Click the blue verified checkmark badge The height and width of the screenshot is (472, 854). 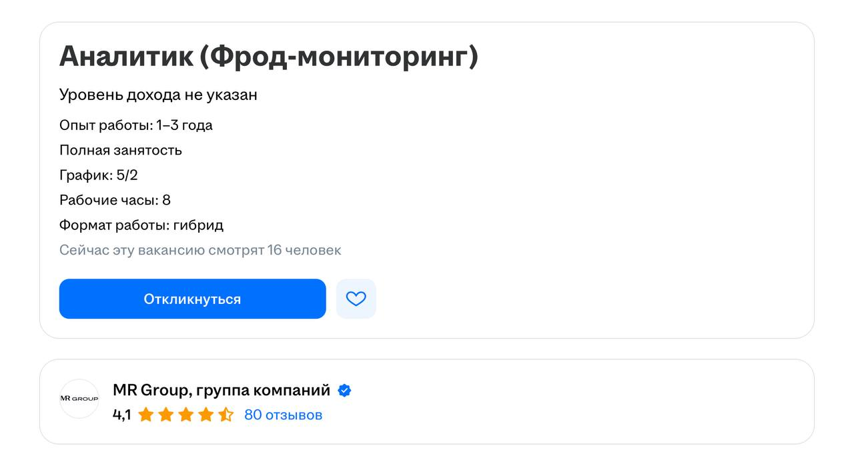[x=344, y=391]
